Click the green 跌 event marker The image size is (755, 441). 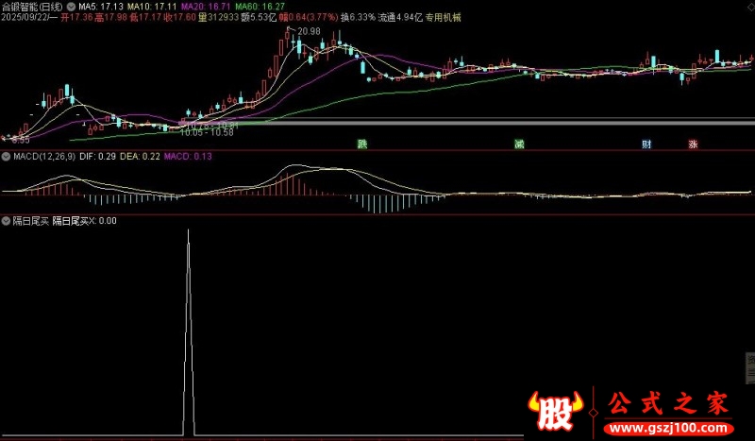point(361,144)
